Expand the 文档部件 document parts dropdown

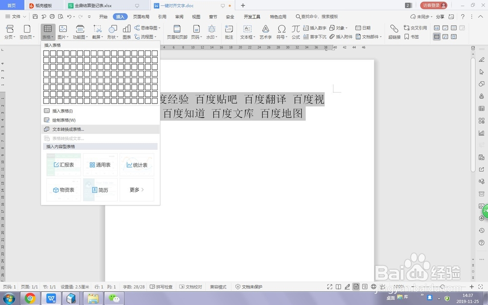[380, 37]
